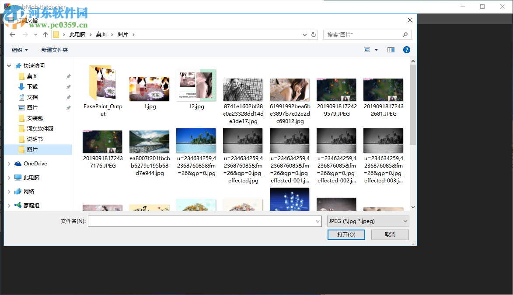This screenshot has height=295, width=513.
Task: Refresh the current folder view
Action: click(313, 34)
